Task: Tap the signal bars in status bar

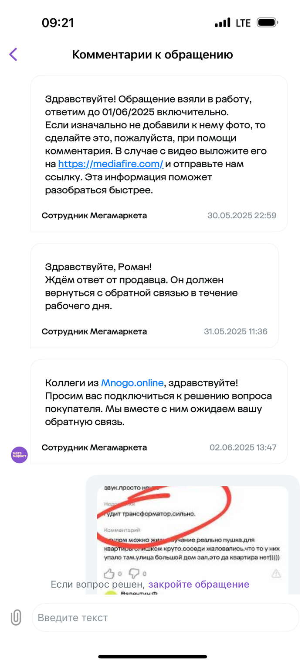Action: [x=223, y=23]
